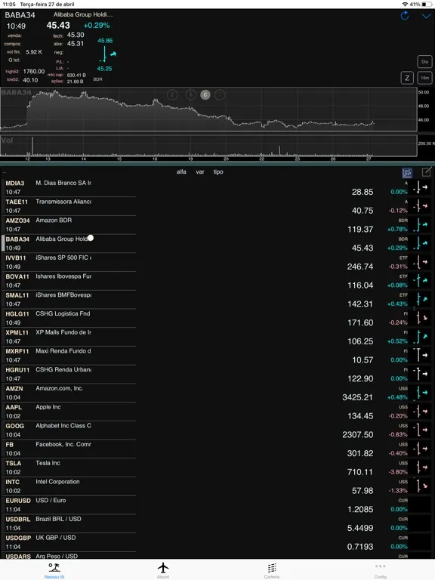Tap the GOOG range bar icon
The image size is (435, 580).
pos(421,430)
